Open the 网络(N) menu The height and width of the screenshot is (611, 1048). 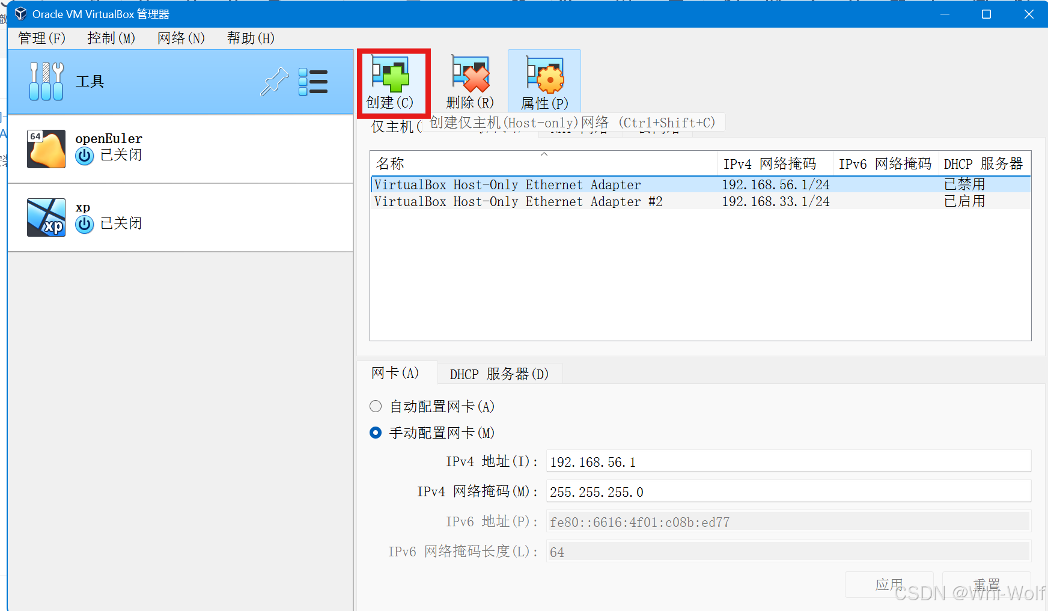point(181,38)
